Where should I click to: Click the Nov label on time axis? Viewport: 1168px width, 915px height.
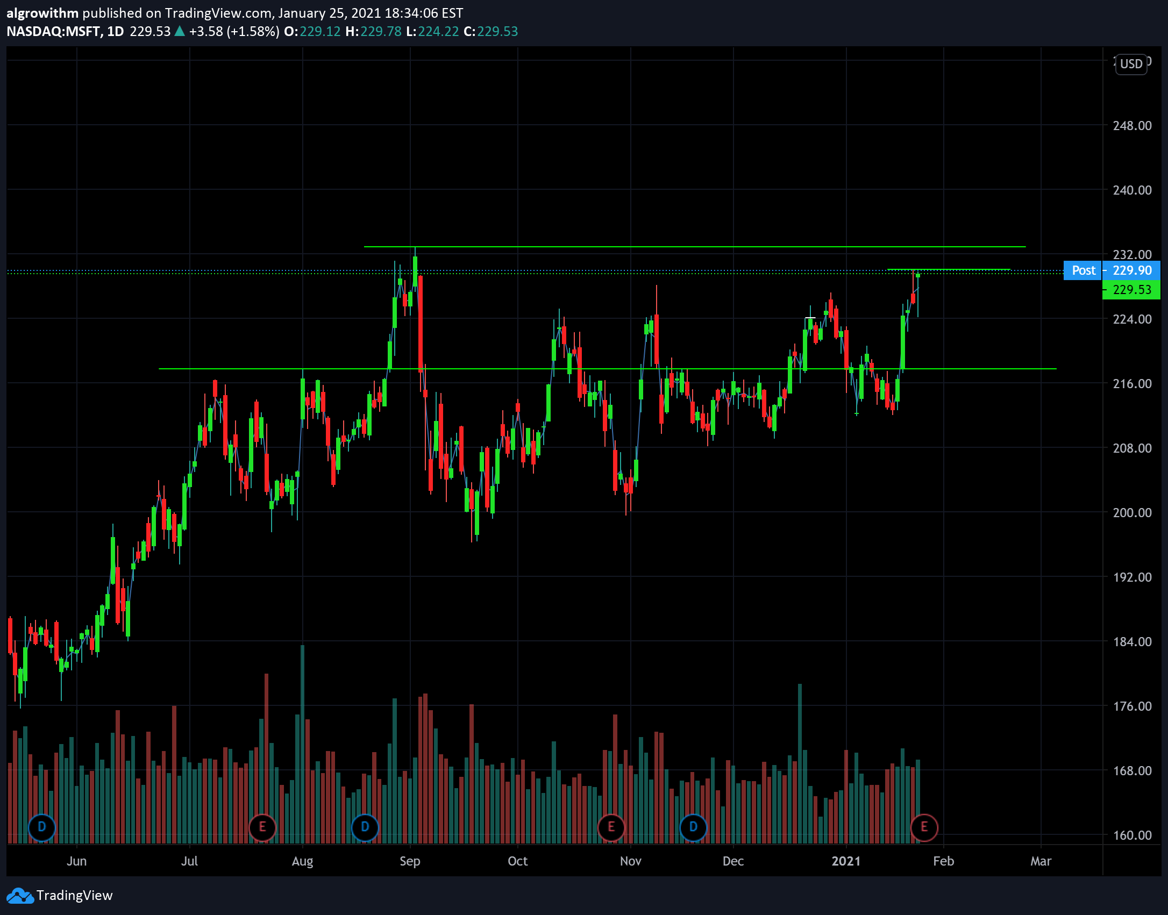click(x=630, y=861)
